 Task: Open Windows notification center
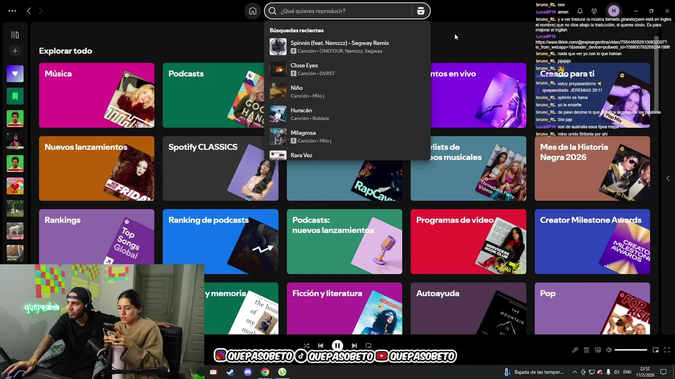point(663,372)
